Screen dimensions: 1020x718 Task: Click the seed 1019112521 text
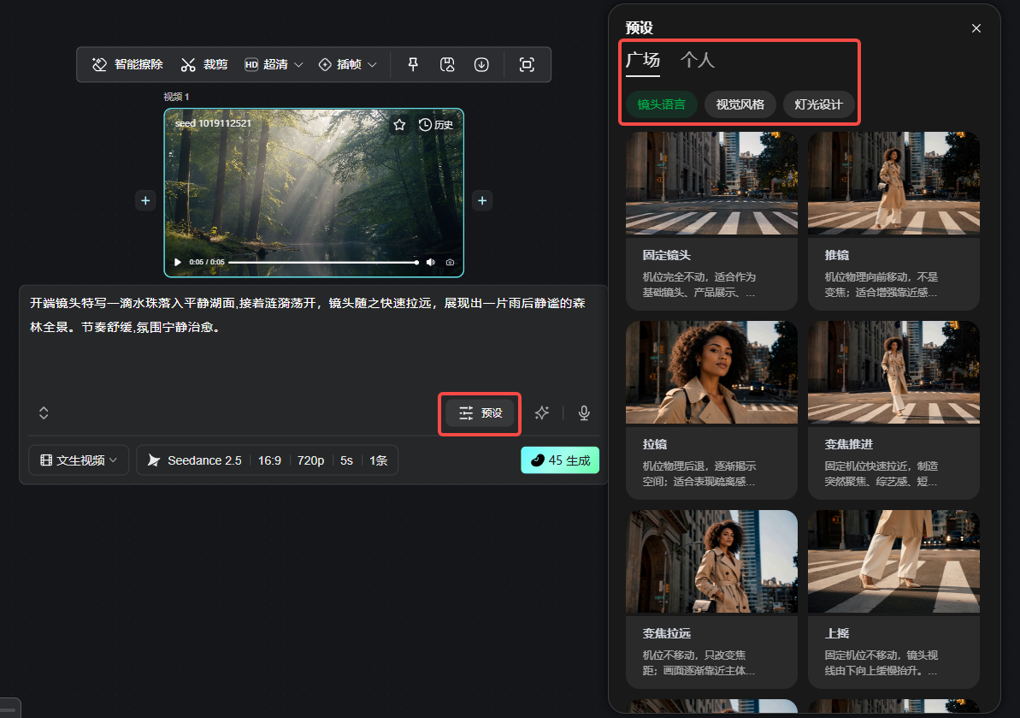[213, 123]
